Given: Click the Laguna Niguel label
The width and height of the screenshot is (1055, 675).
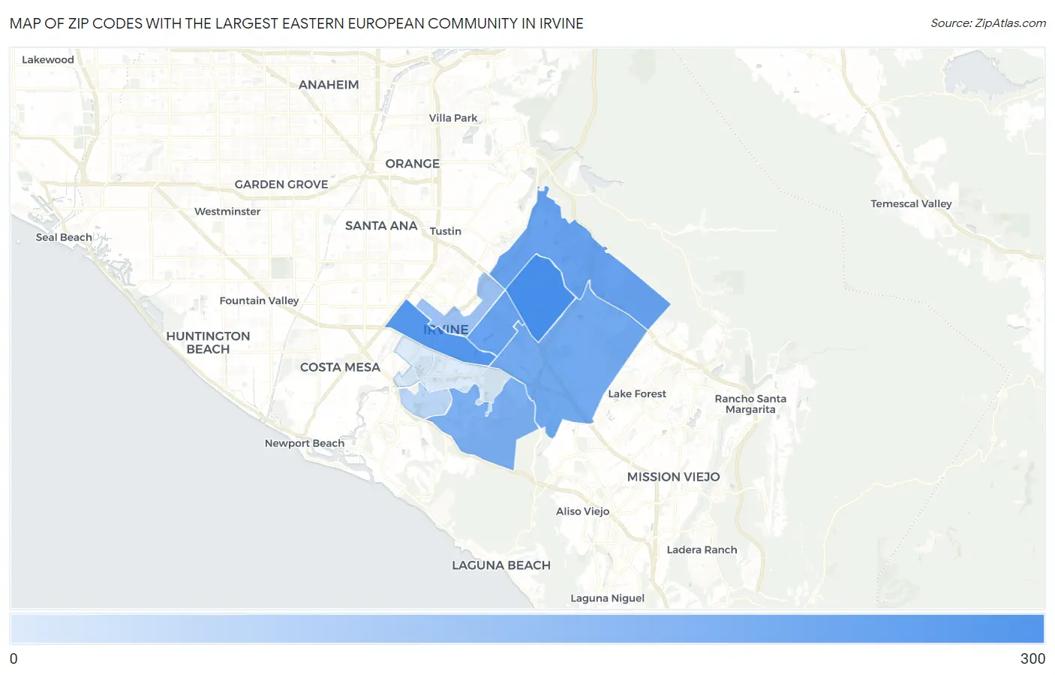Looking at the screenshot, I should pos(607,598).
